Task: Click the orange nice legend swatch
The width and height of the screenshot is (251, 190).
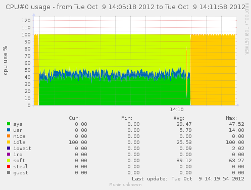Action: pyautogui.click(x=9, y=136)
